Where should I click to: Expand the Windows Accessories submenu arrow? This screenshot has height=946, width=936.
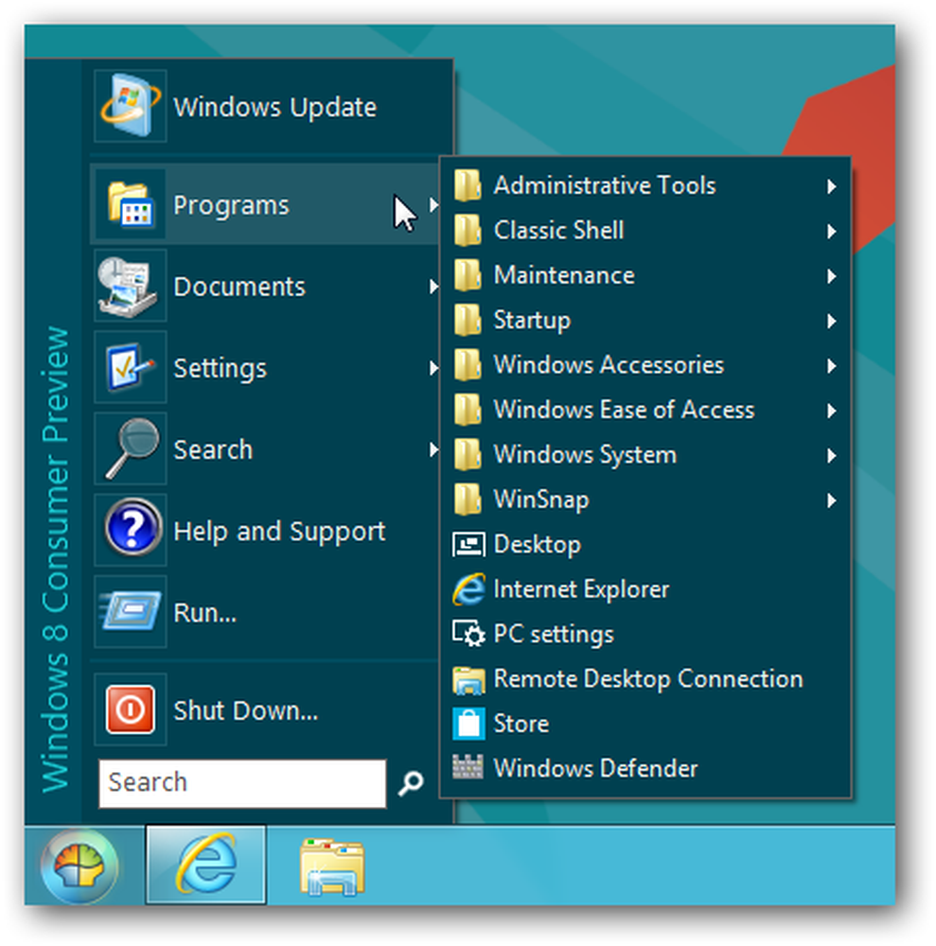coord(832,366)
